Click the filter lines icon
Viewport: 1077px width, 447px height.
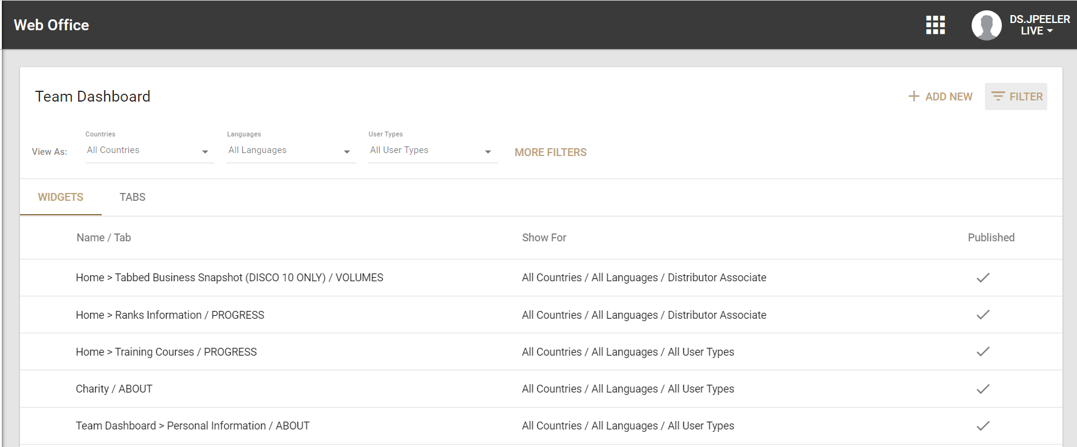998,96
